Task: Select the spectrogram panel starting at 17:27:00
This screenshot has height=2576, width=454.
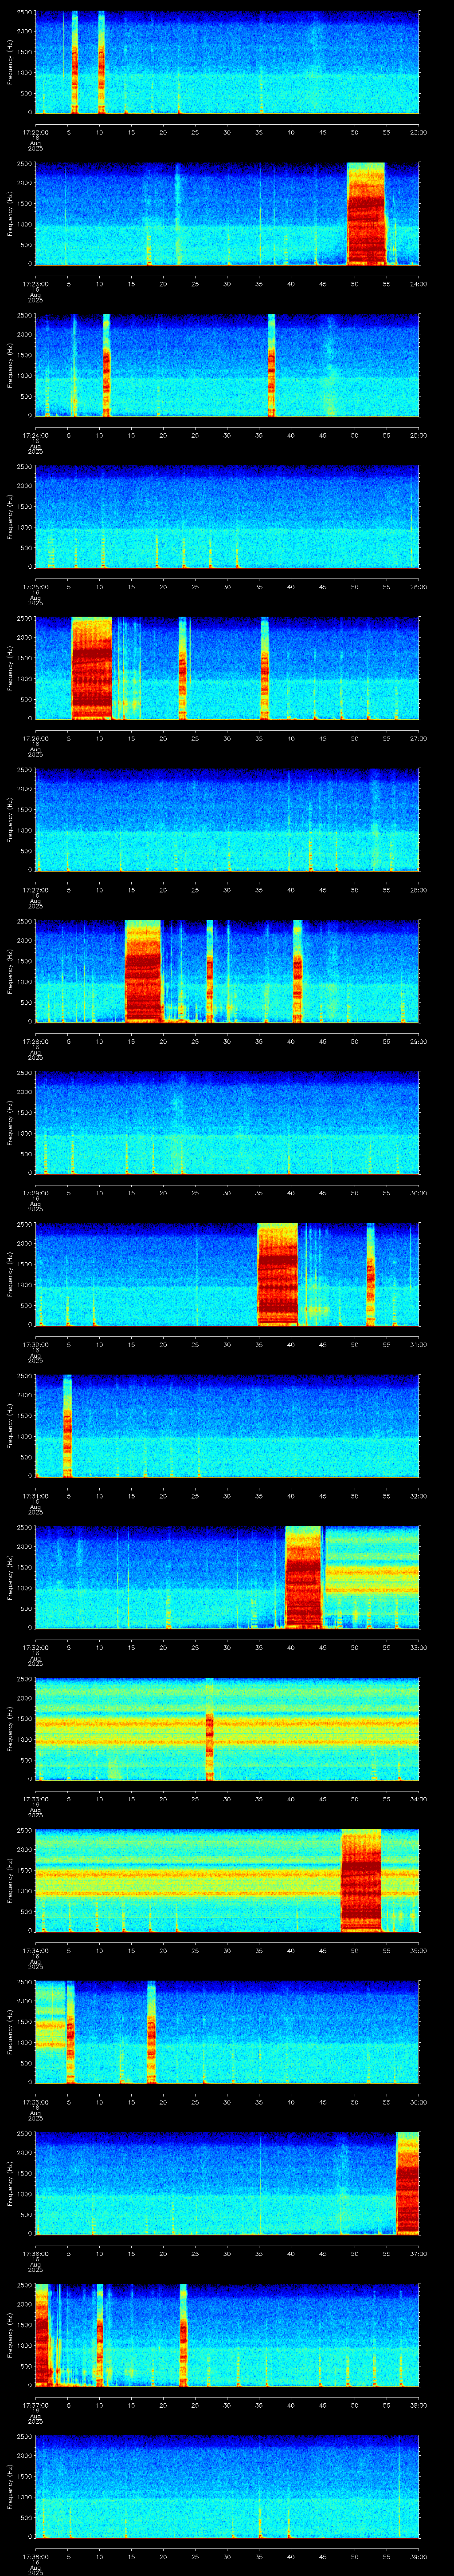Action: click(x=227, y=820)
